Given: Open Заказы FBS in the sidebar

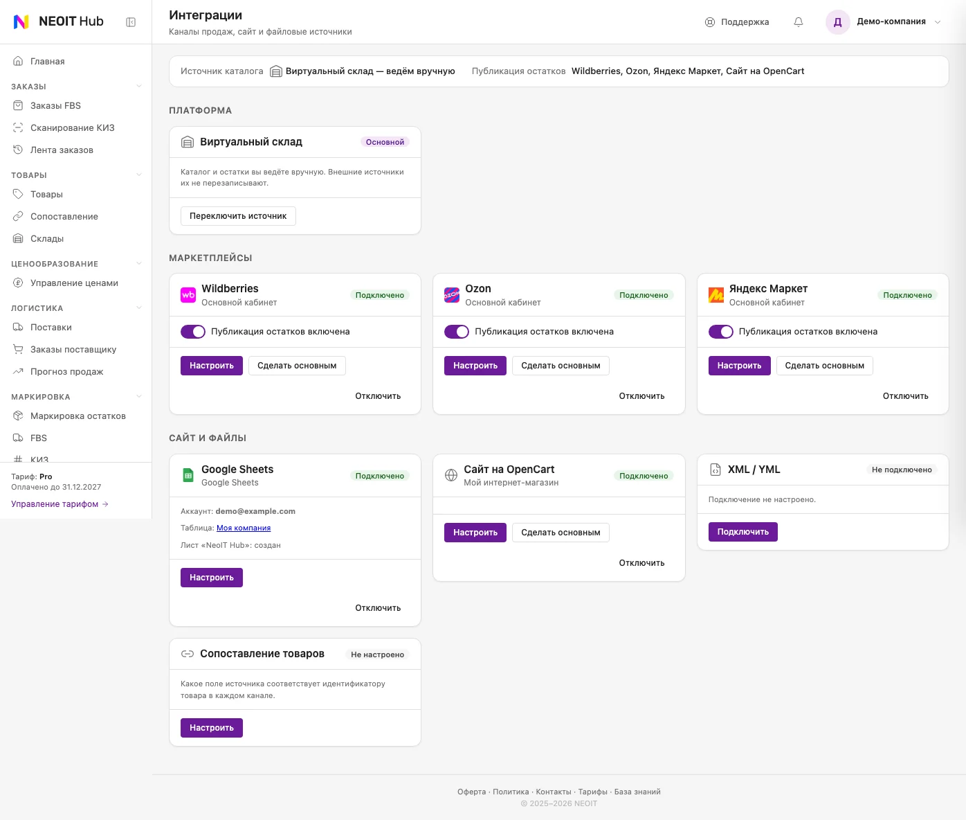Looking at the screenshot, I should pos(76,105).
